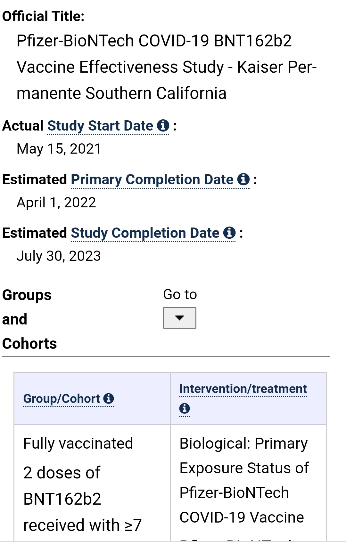Click the Go to label text

point(180,294)
